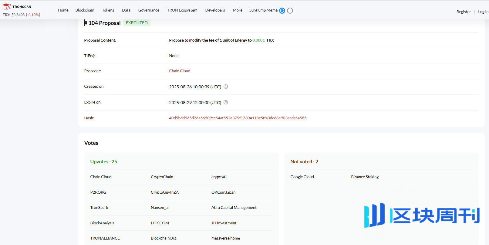Click the # 104 Proposal title

(103, 23)
